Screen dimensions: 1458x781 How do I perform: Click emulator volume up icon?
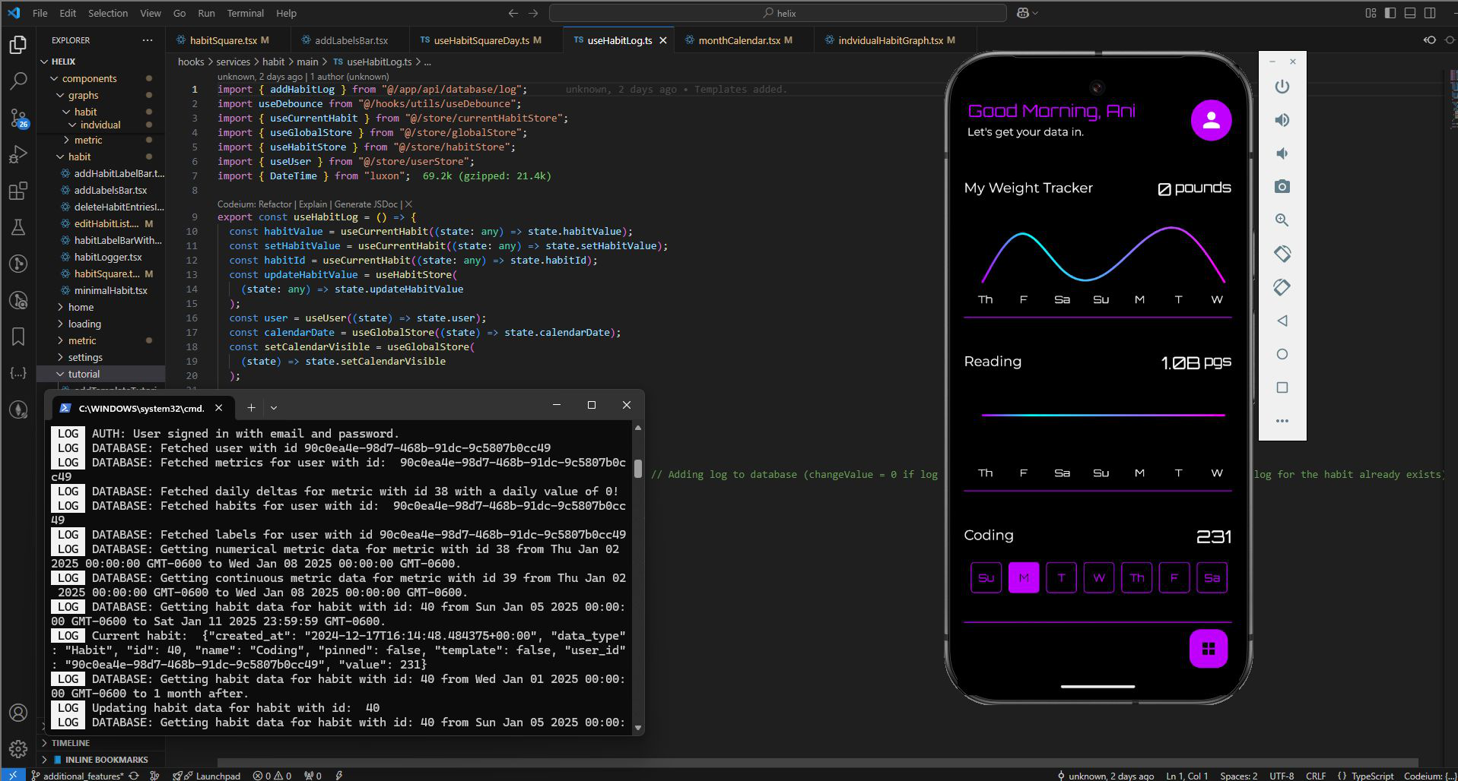1282,120
